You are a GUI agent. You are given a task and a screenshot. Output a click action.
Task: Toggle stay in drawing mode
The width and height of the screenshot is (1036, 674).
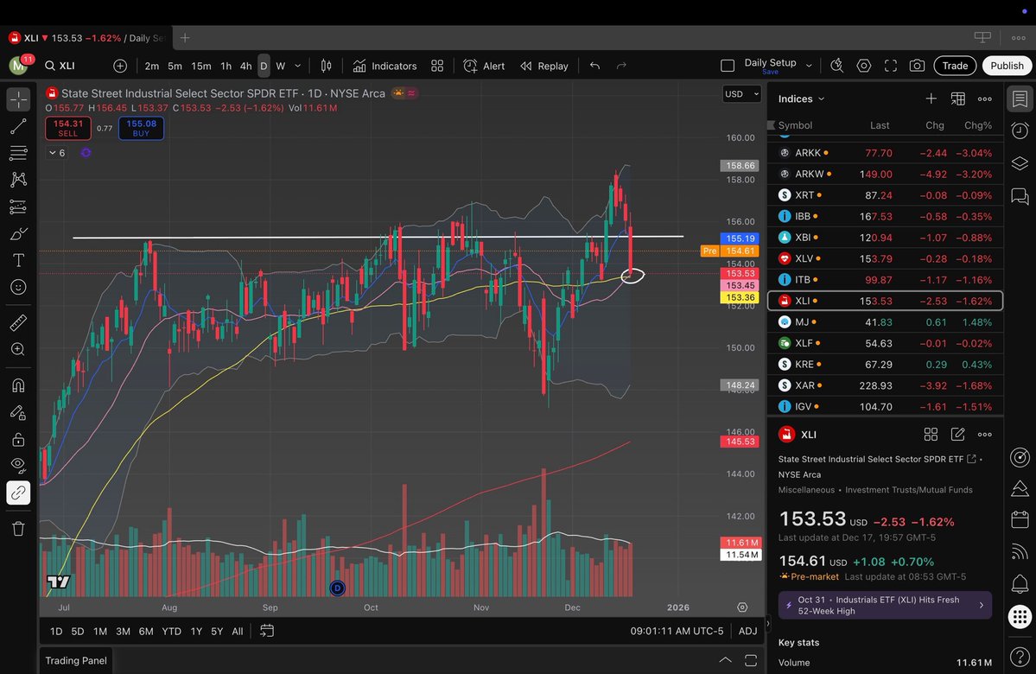(18, 412)
